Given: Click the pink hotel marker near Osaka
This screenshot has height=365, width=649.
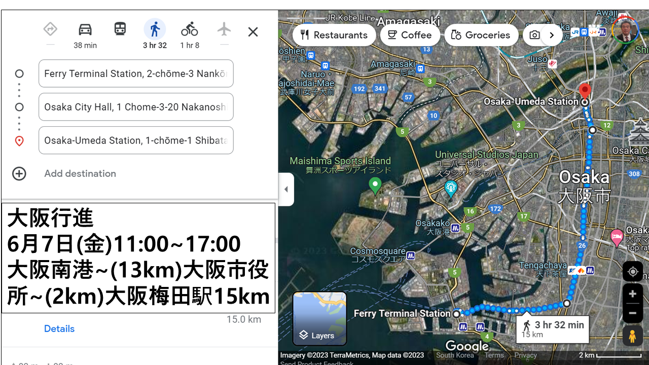Looking at the screenshot, I should point(617,237).
